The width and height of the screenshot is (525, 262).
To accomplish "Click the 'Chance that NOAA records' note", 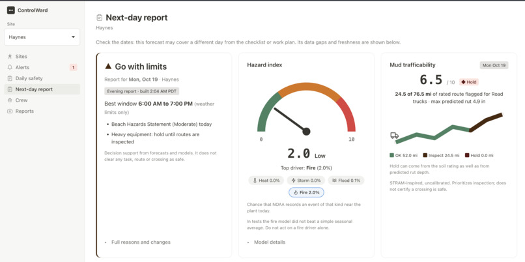I will pos(304,207).
